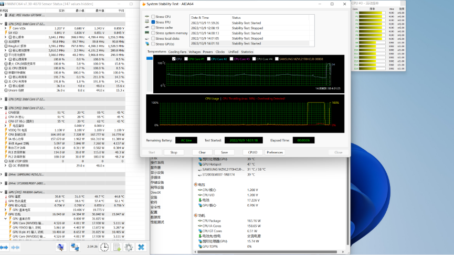Click the Preferences button
The width and height of the screenshot is (454, 255).
(x=274, y=152)
